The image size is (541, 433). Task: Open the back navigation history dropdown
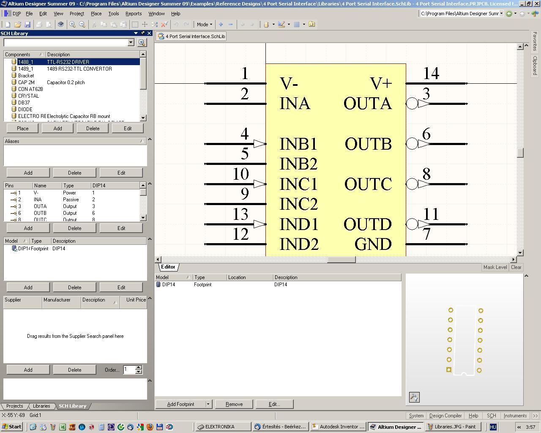tap(515, 14)
